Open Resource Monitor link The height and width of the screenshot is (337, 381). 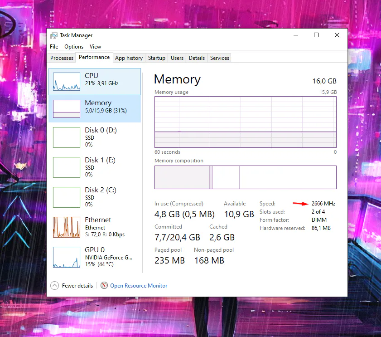[139, 286]
